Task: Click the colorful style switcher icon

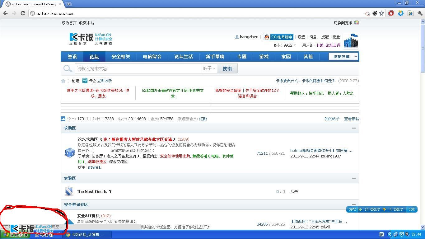Action: pos(357,23)
